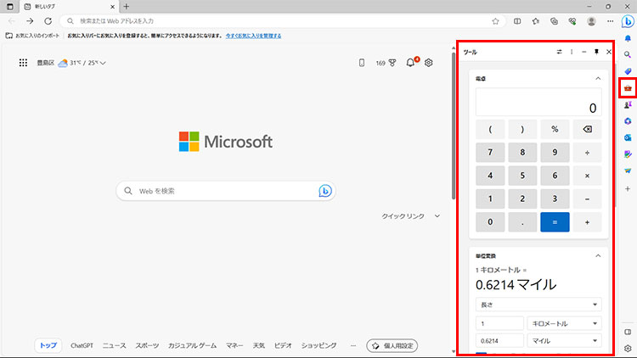Pin the Tools side panel

(x=596, y=53)
